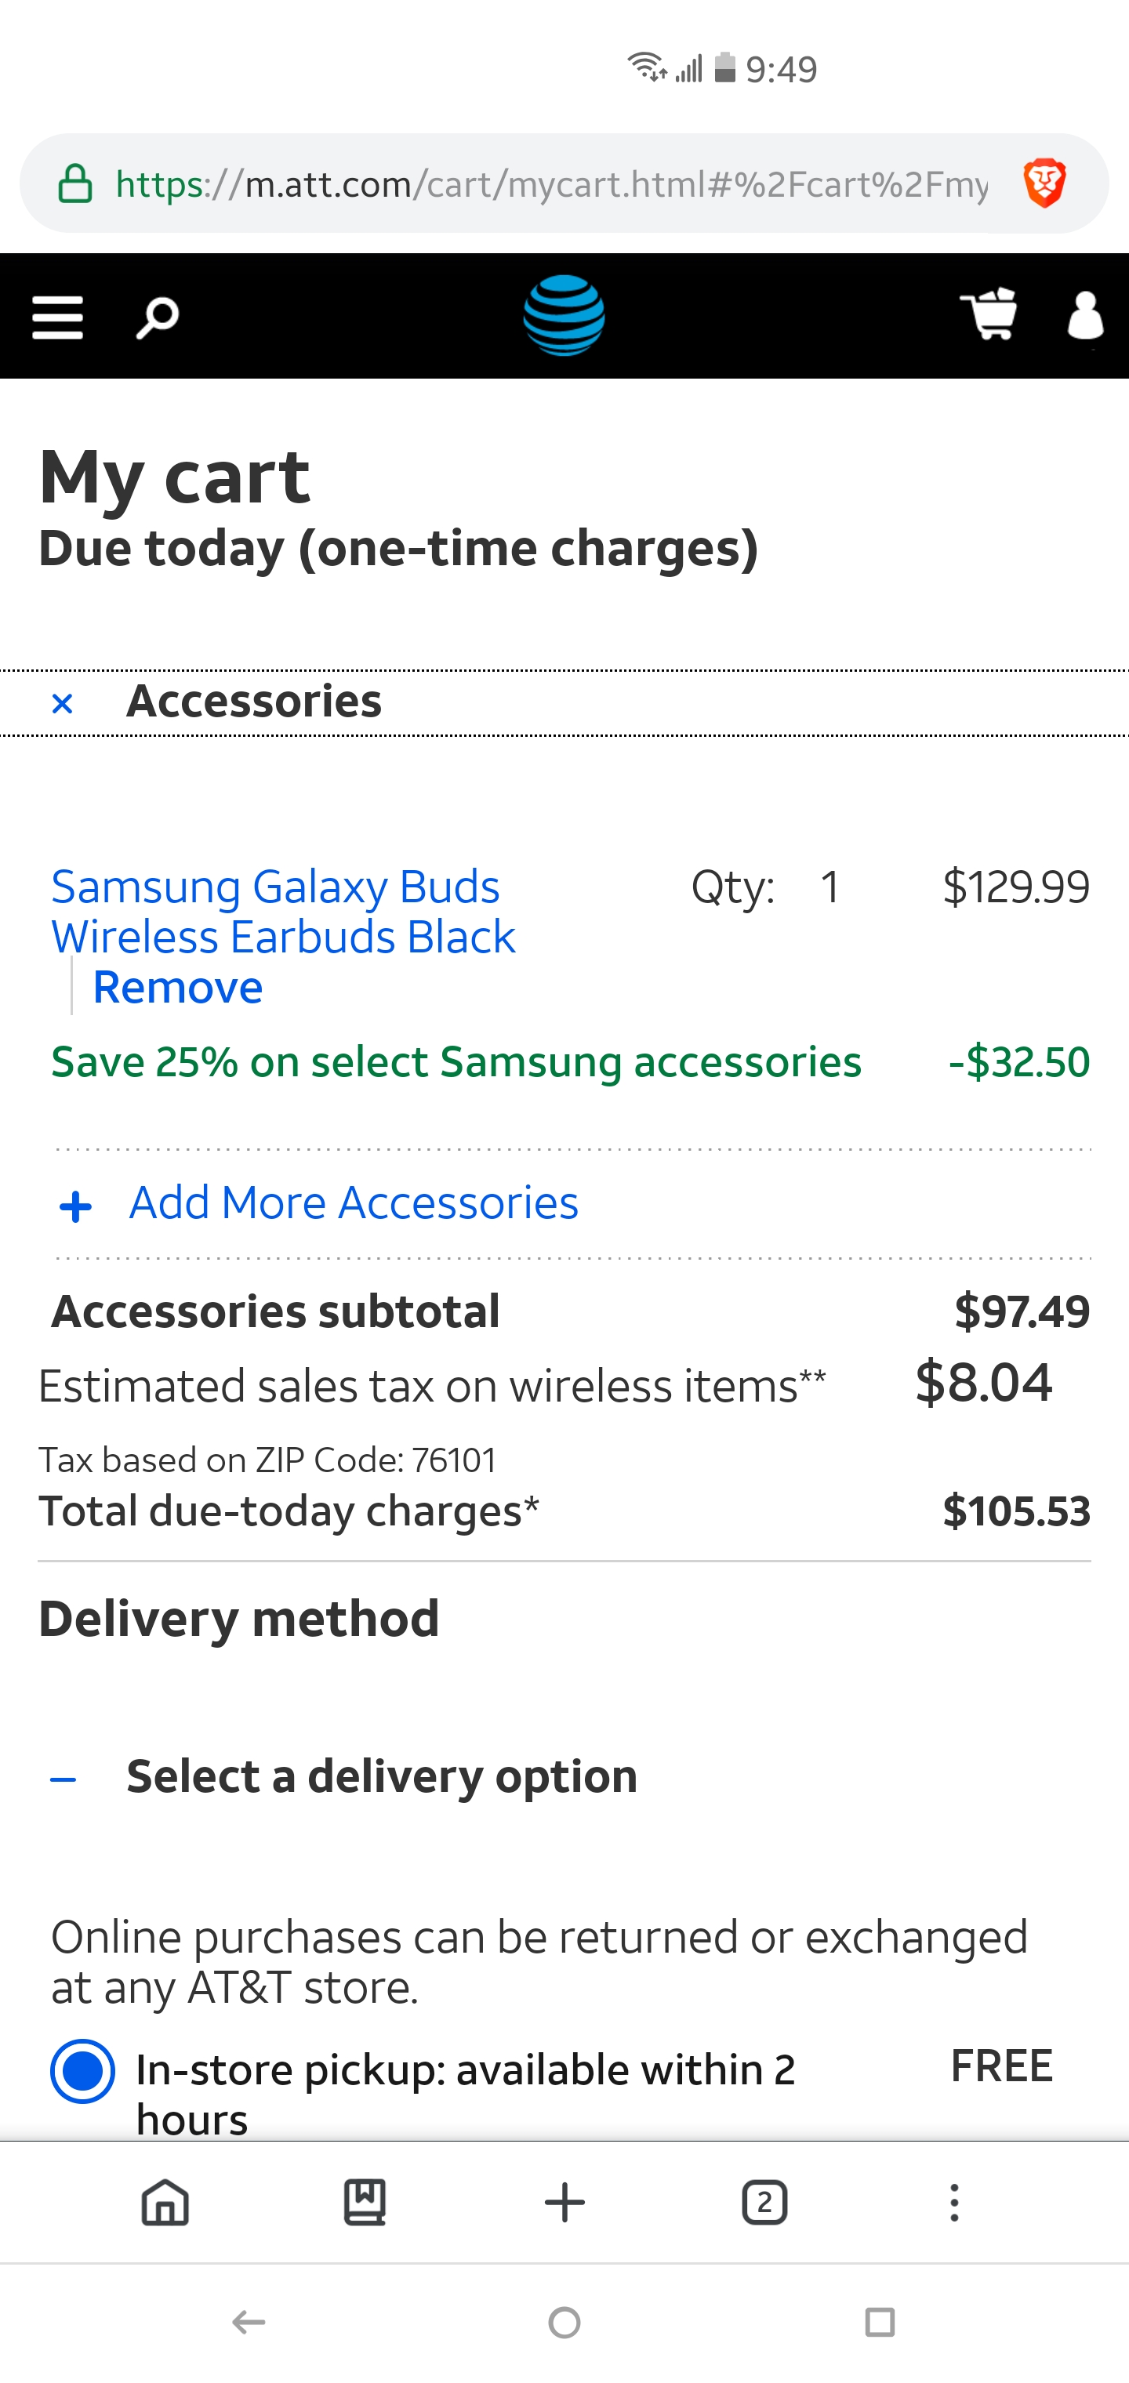Open the account profile icon
Viewport: 1129px width, 2383px height.
click(1084, 315)
